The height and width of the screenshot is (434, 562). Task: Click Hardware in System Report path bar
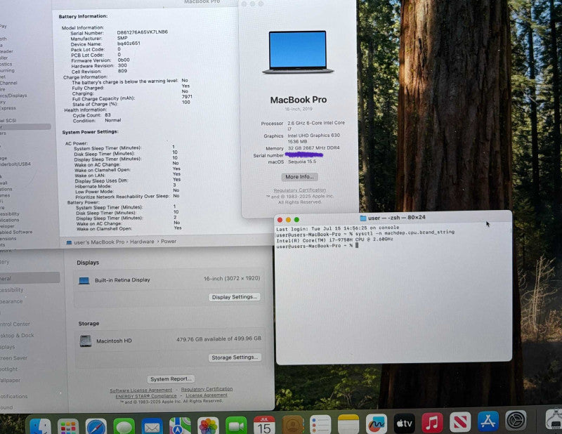coord(142,242)
